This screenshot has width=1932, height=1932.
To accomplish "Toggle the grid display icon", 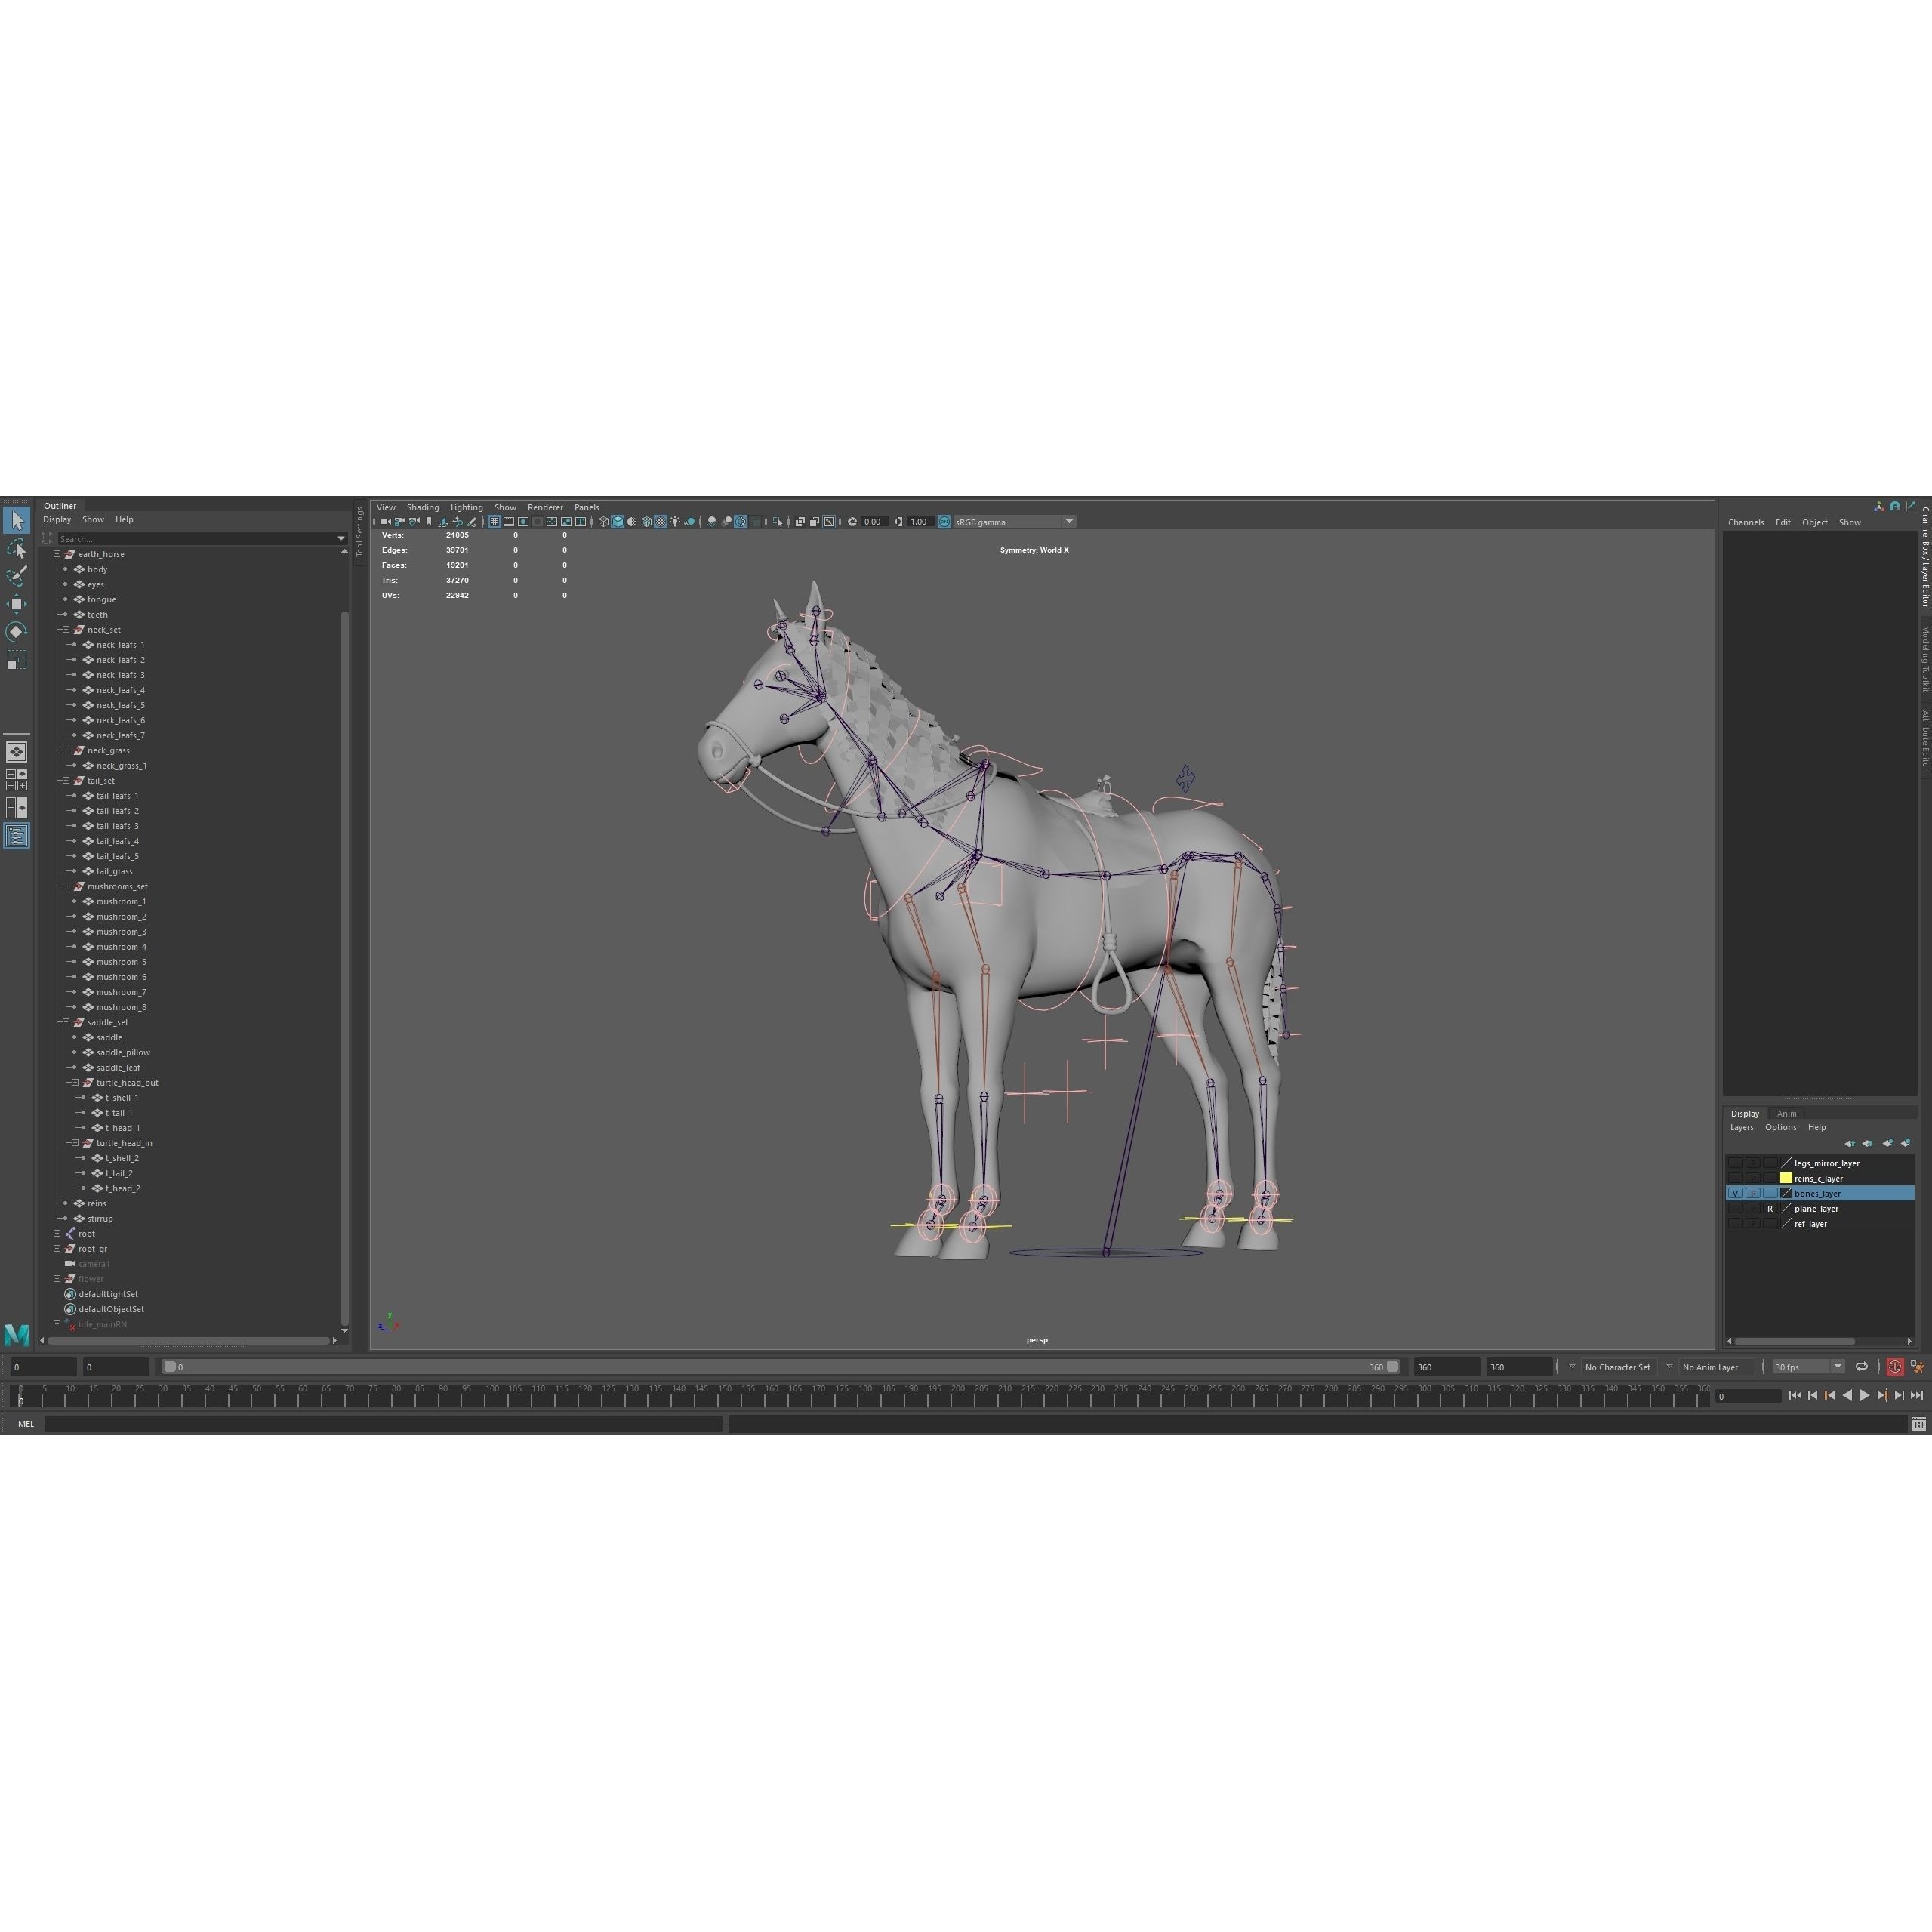I will pyautogui.click(x=494, y=521).
